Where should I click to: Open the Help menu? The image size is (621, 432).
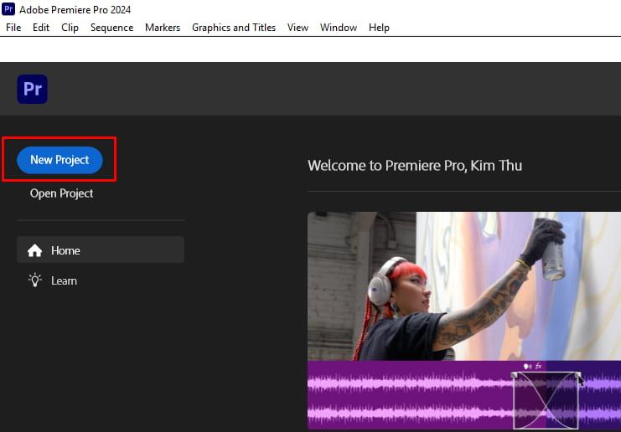point(379,28)
